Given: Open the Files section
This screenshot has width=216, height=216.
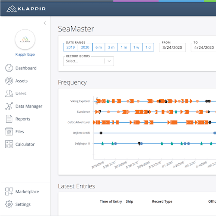Looking at the screenshot, I should tap(19, 131).
